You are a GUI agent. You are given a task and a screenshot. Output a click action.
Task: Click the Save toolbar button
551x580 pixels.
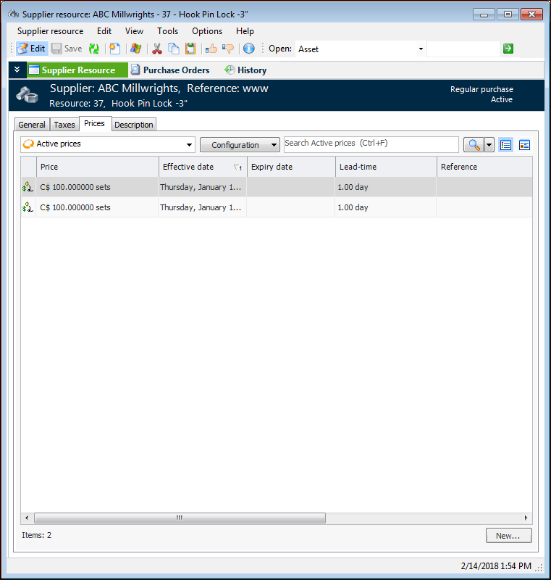pos(67,49)
